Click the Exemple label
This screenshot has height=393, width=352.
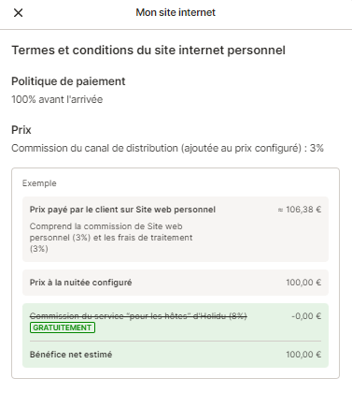39,183
